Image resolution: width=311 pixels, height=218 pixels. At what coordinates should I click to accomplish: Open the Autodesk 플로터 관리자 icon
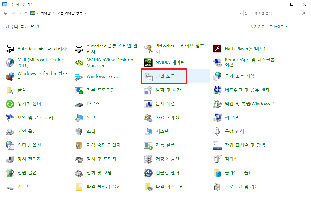pyautogui.click(x=10, y=49)
